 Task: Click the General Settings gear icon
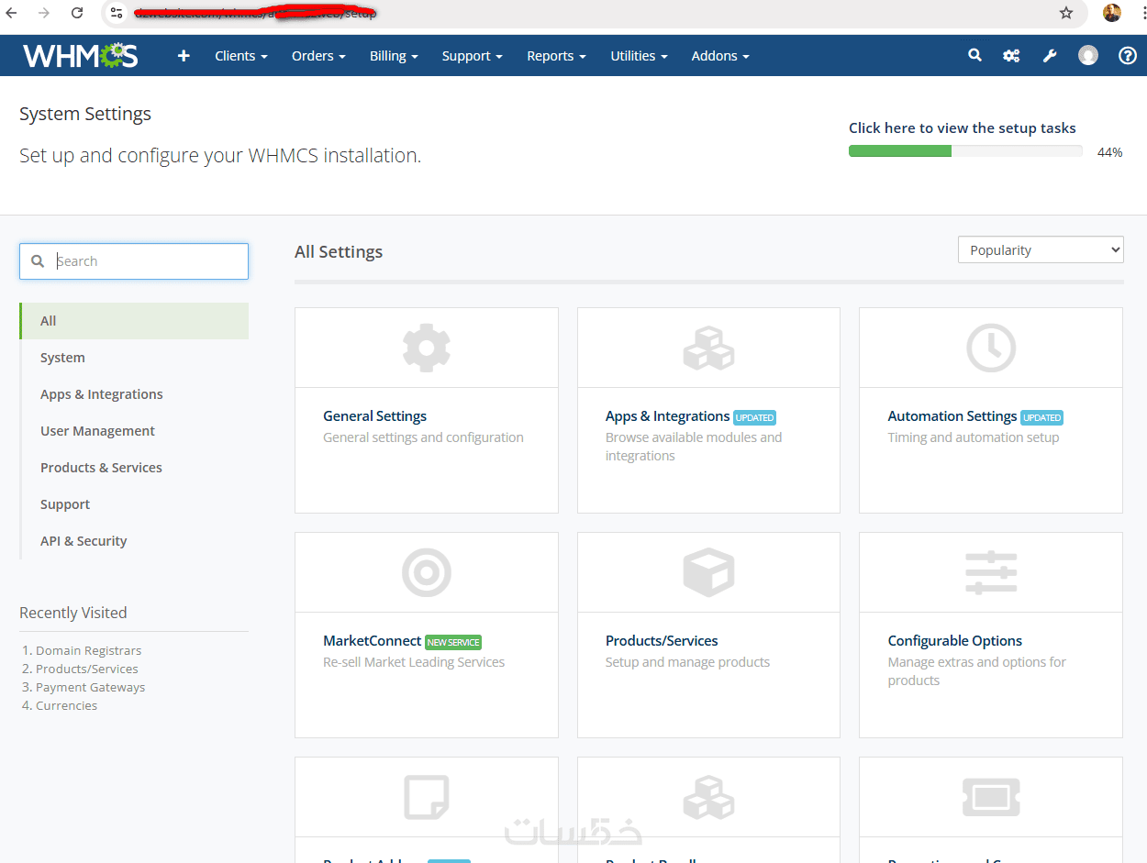(427, 348)
